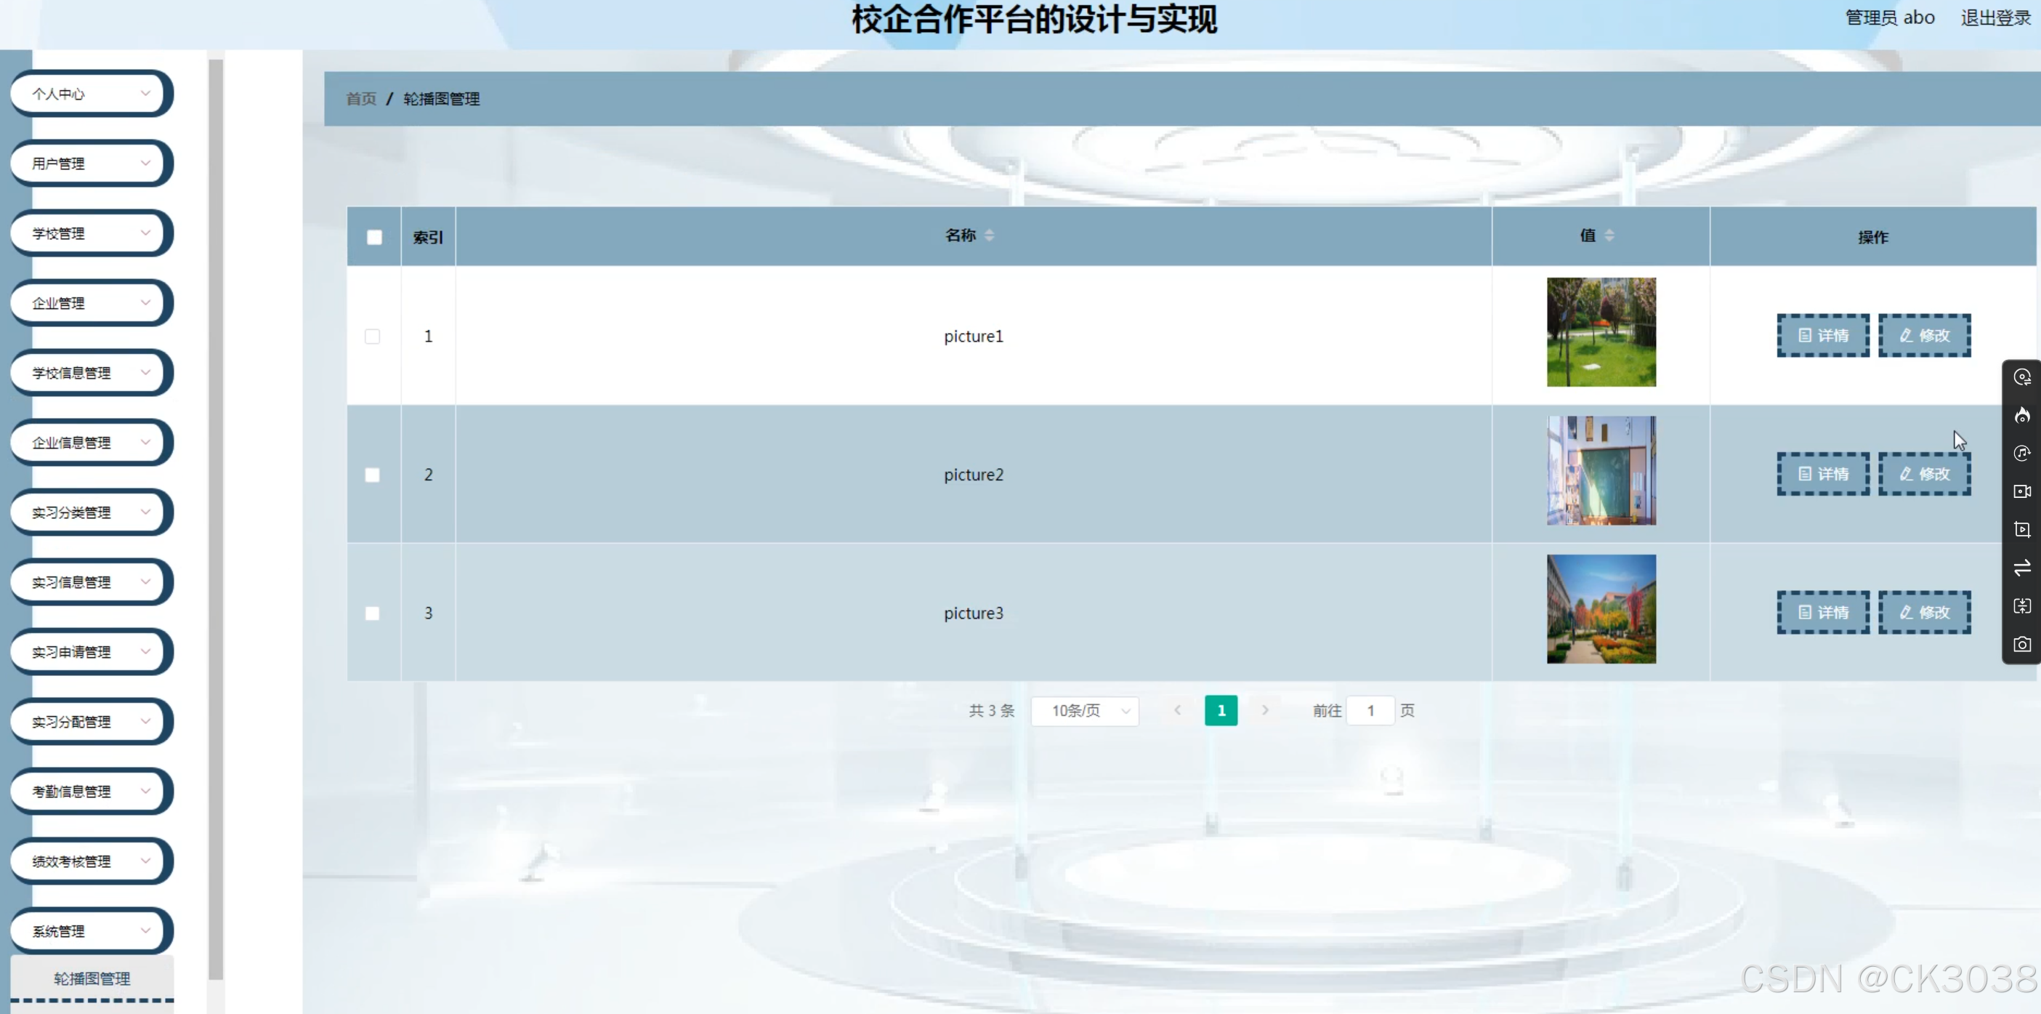The height and width of the screenshot is (1014, 2041).
Task: Check the checkbox for picture1 row
Action: [x=373, y=336]
